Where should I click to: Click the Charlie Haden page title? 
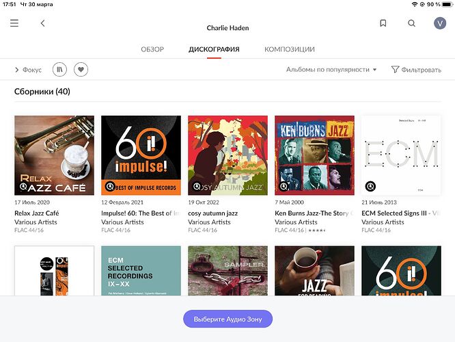pyautogui.click(x=227, y=28)
